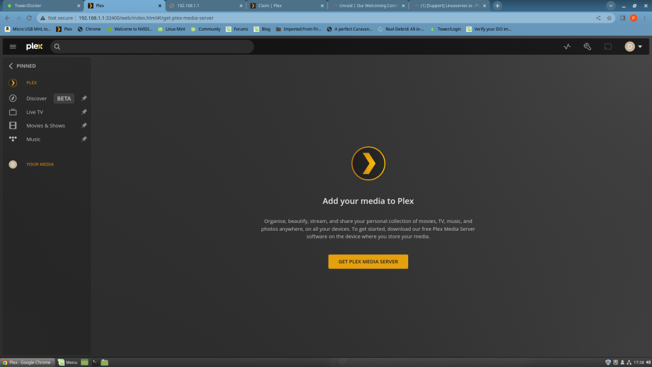Open the account avatar D
Screen dimensions: 652x367
pyautogui.click(x=630, y=46)
